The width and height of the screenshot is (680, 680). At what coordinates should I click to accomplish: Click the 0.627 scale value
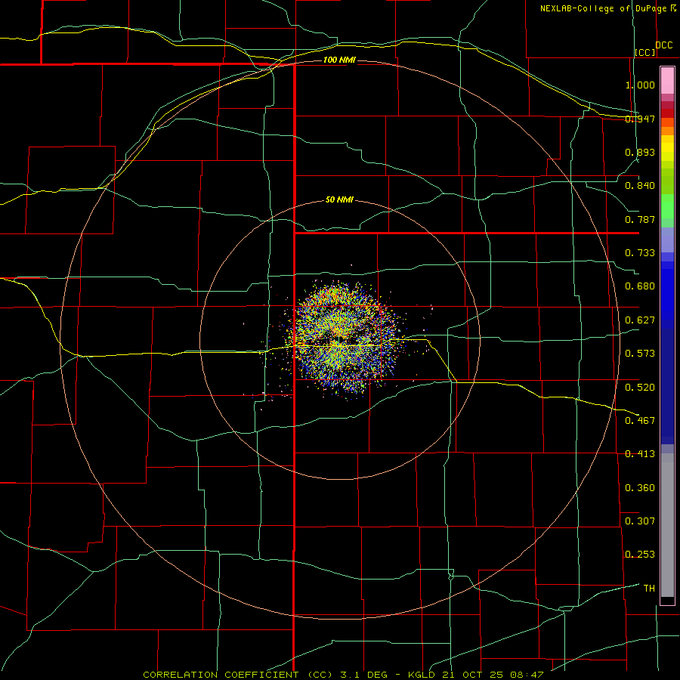[x=640, y=320]
